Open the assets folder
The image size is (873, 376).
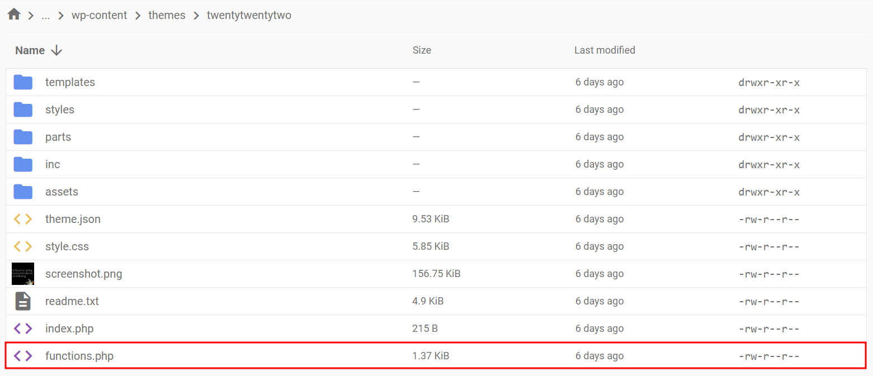62,192
